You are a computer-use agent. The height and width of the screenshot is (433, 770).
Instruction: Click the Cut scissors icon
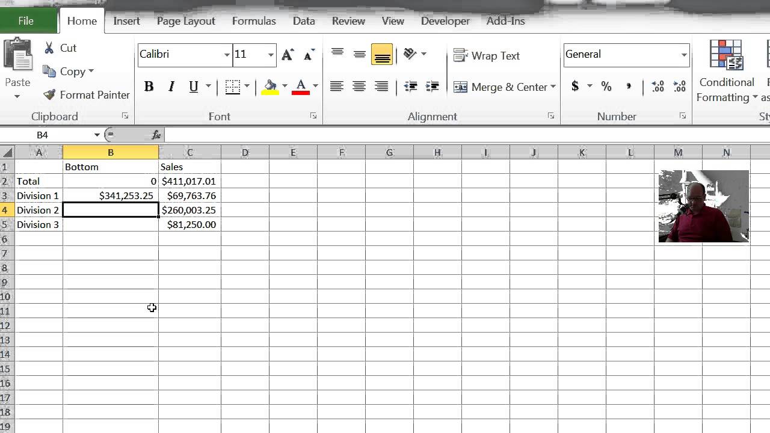click(50, 48)
